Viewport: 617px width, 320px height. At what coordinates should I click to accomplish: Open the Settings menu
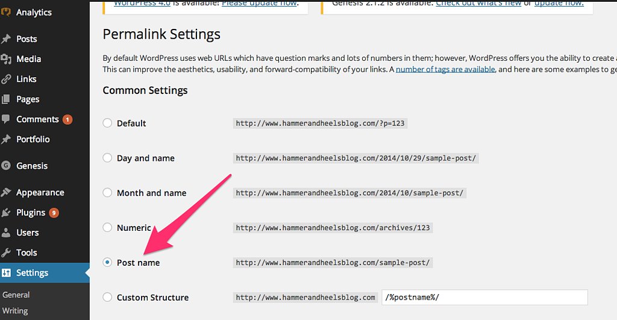coord(45,273)
